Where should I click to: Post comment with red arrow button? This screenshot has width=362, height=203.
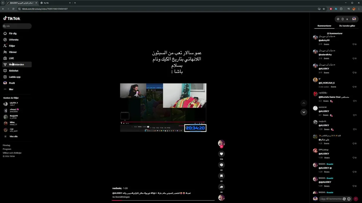[356, 199]
